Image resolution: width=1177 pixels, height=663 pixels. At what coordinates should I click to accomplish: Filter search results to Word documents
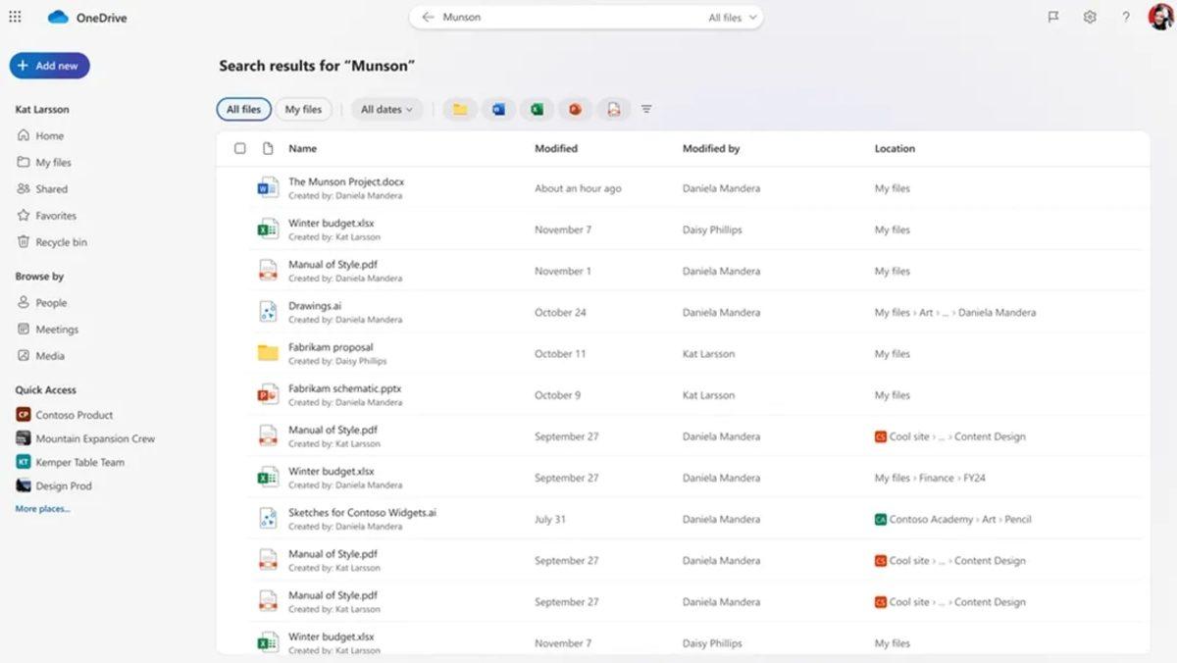(x=498, y=109)
